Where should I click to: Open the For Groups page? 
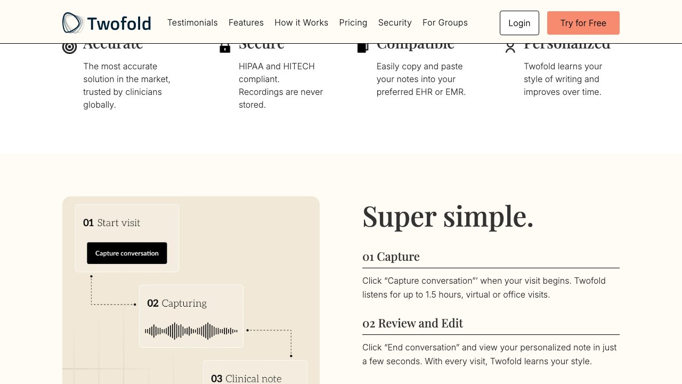[x=445, y=22]
